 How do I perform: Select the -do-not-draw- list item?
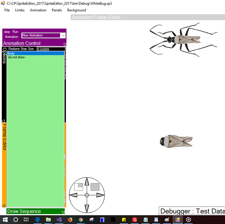[x=35, y=57]
